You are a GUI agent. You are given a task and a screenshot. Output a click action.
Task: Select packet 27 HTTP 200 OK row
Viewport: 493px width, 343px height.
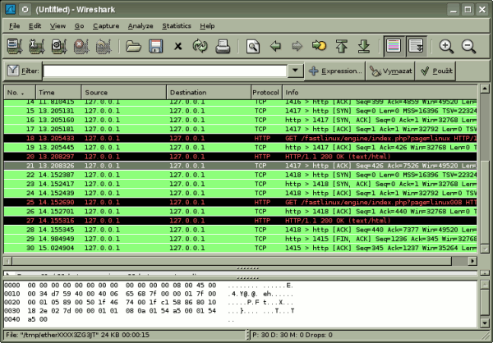(240, 221)
